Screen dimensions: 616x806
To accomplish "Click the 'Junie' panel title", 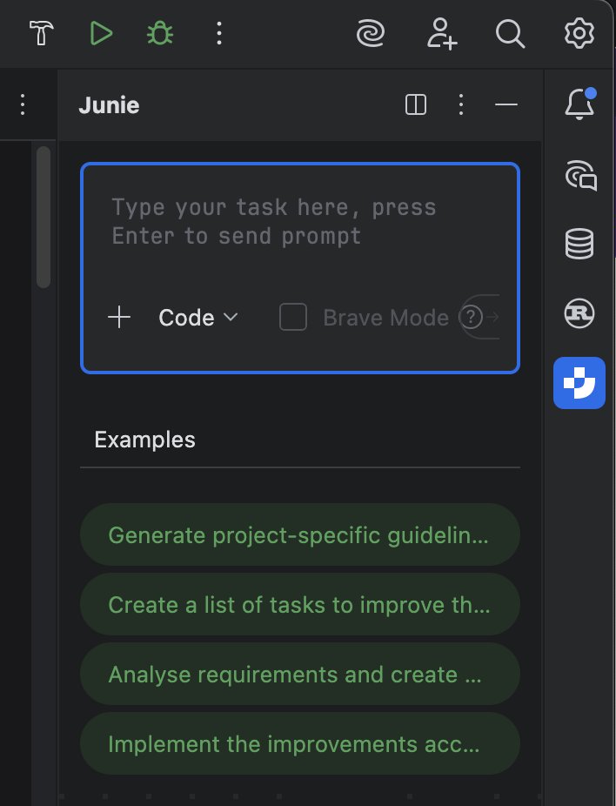I will (109, 104).
